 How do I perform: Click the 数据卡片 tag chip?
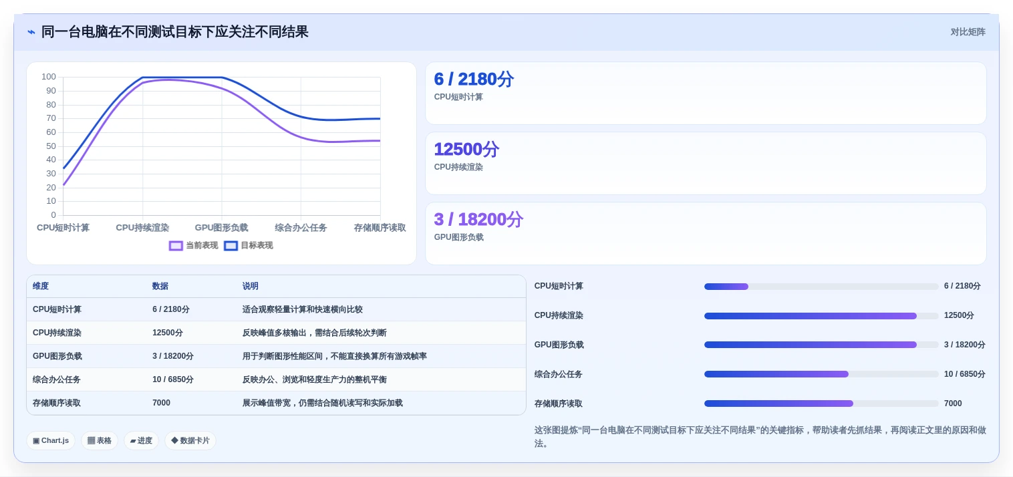[190, 441]
